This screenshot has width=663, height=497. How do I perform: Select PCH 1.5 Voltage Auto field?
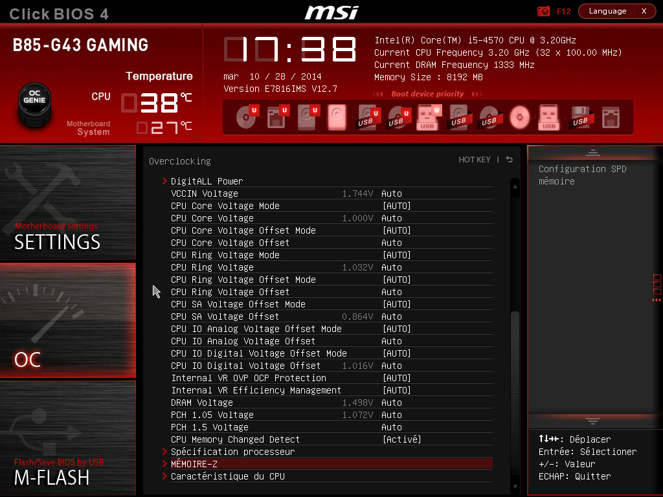[392, 427]
